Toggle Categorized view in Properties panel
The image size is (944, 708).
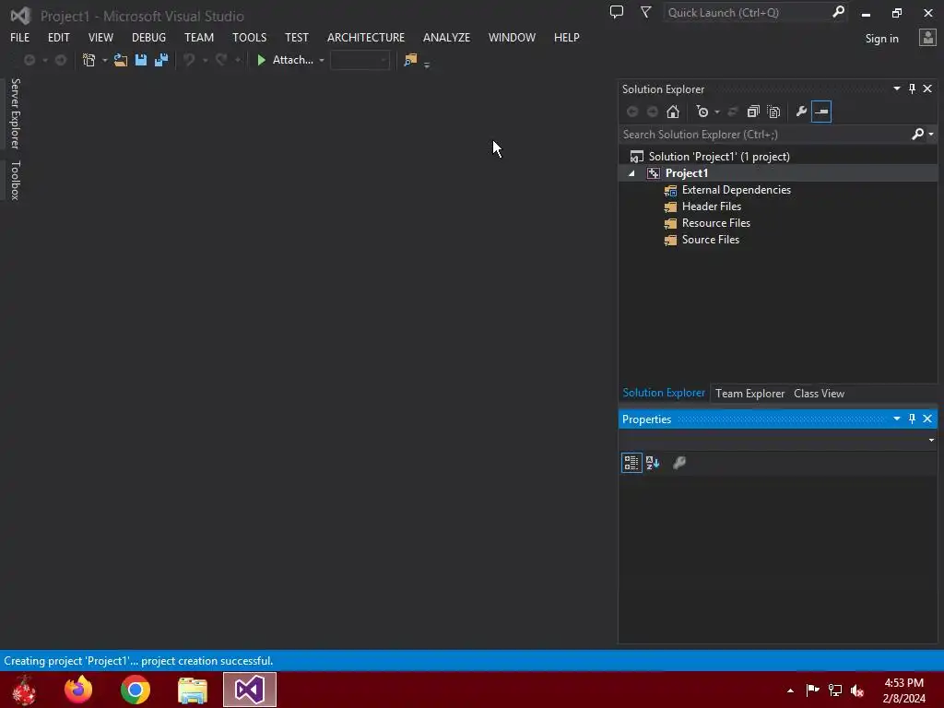(x=631, y=463)
